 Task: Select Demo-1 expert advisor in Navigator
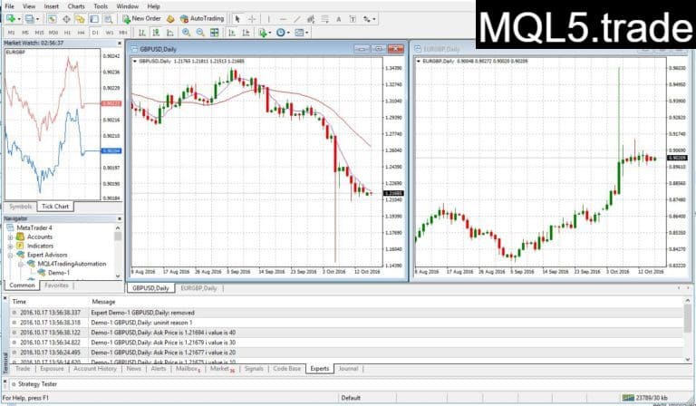pyautogui.click(x=58, y=272)
